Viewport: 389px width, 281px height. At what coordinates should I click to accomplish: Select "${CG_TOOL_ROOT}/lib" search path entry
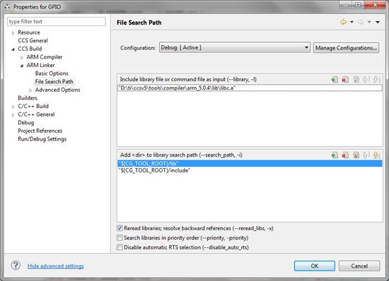coord(250,163)
